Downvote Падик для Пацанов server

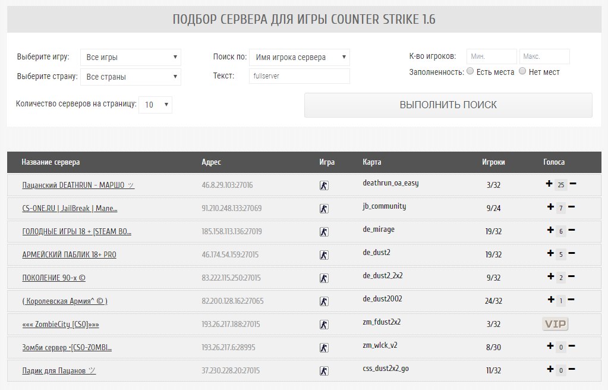click(x=571, y=369)
